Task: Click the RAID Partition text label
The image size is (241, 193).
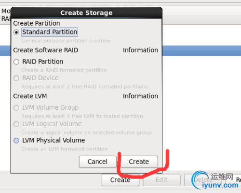Action: pos(42,61)
